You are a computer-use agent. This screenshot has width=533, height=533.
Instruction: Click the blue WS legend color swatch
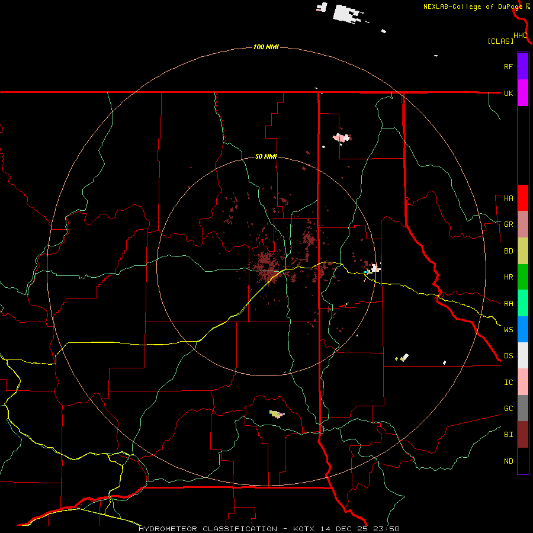point(523,329)
